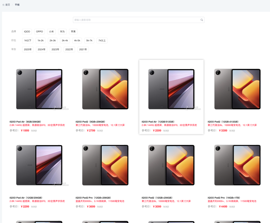Click the ¥1999 reference price
The height and width of the screenshot is (223, 270).
coord(25,131)
